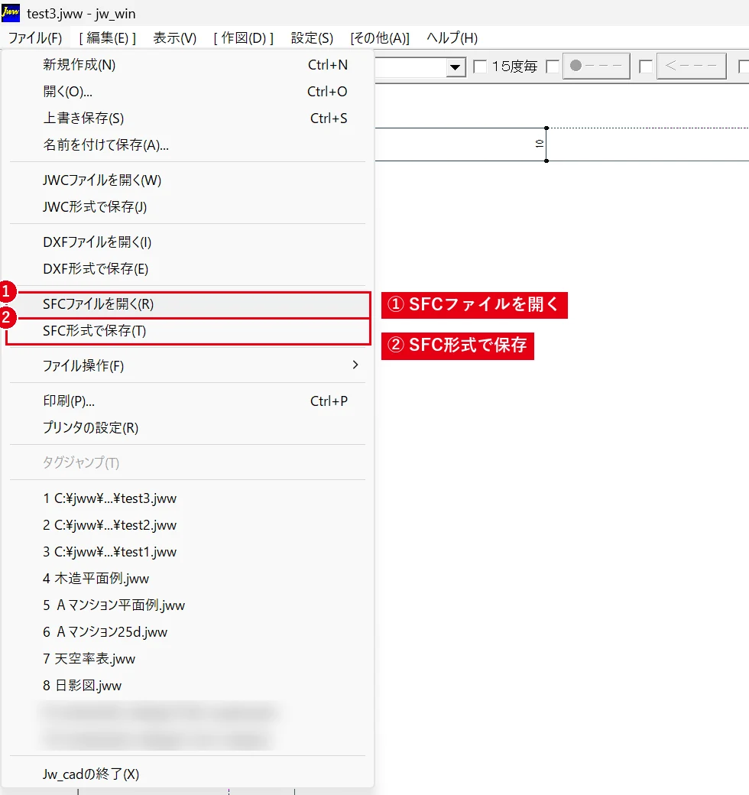749x795 pixels.
Task: Open the ファイル(F) menu
Action: [x=35, y=38]
